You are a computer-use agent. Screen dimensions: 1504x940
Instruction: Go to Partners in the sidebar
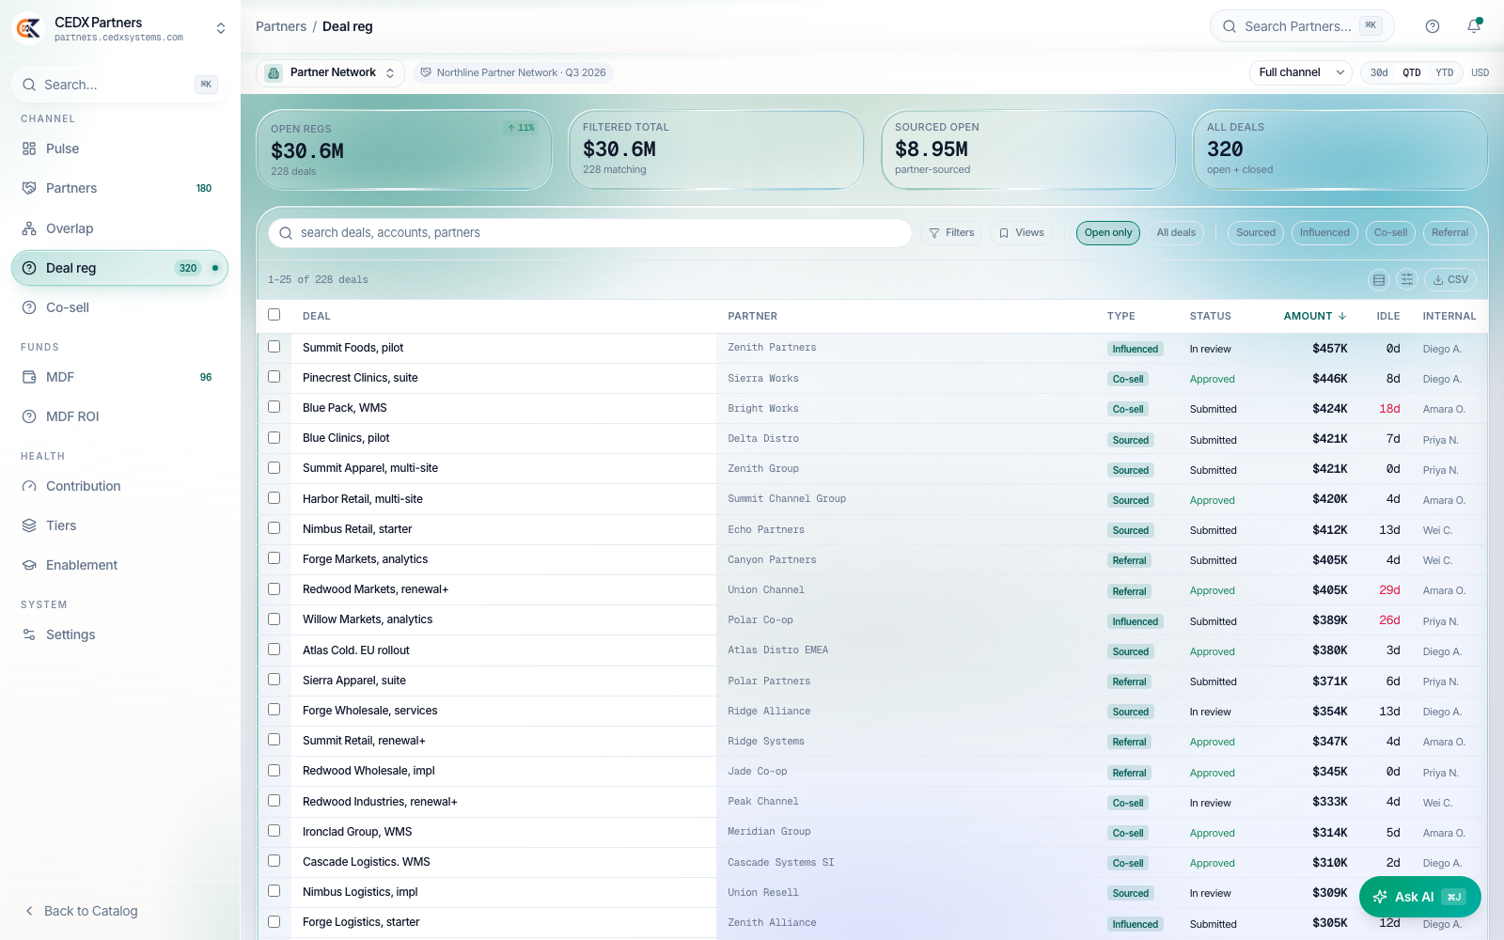119,188
